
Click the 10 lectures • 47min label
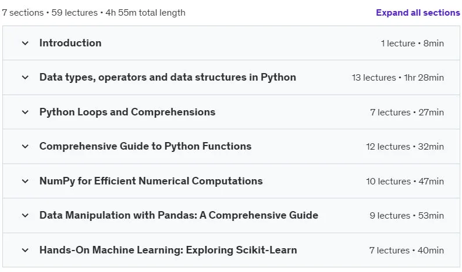[405, 181]
